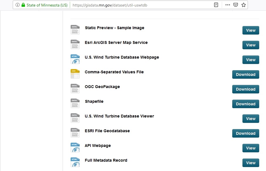Open page actions three-dot menu
The image size is (266, 171).
click(x=228, y=5)
